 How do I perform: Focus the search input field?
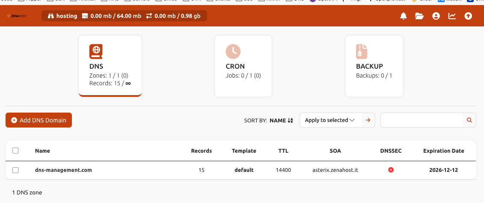point(422,120)
